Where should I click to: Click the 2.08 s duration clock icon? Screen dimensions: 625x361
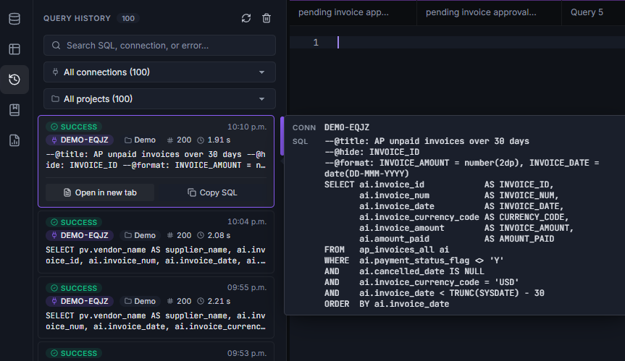point(201,235)
